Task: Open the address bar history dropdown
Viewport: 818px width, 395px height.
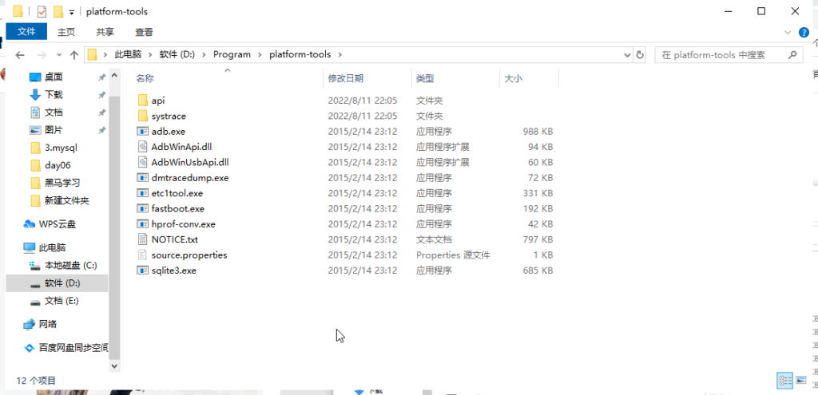Action: (625, 55)
